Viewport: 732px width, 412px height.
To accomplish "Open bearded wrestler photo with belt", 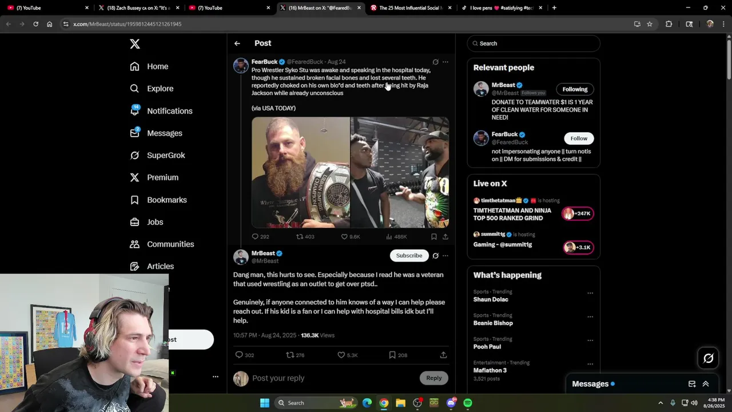I will (301, 172).
